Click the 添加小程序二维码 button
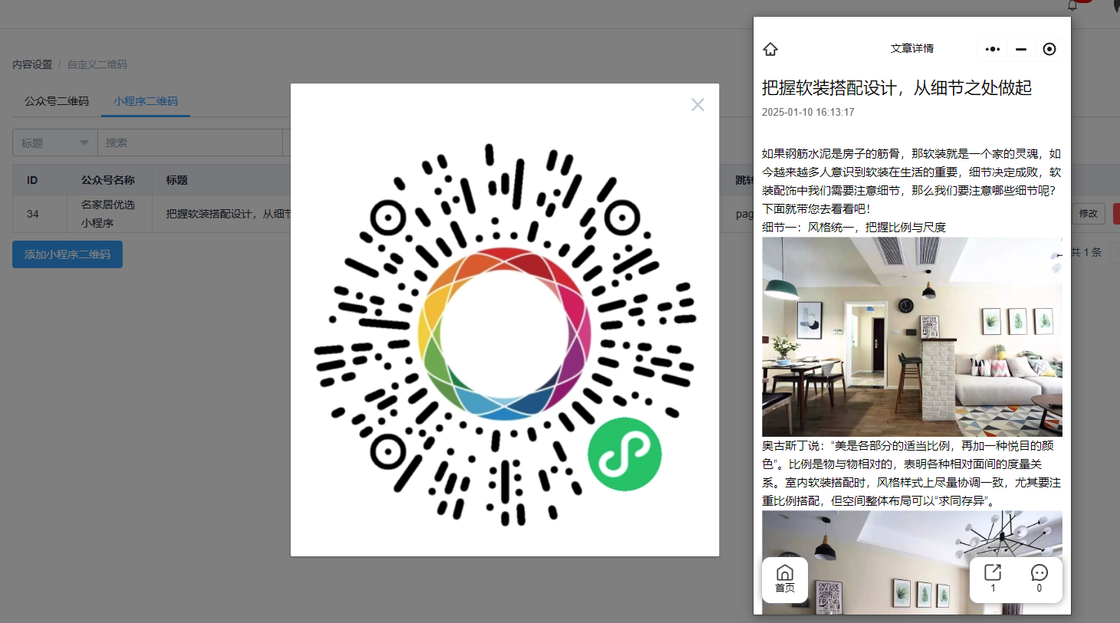1120x623 pixels. (67, 254)
